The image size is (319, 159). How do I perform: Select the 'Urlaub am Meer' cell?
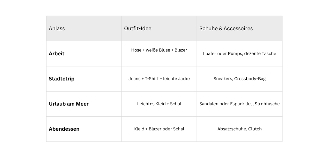click(69, 104)
